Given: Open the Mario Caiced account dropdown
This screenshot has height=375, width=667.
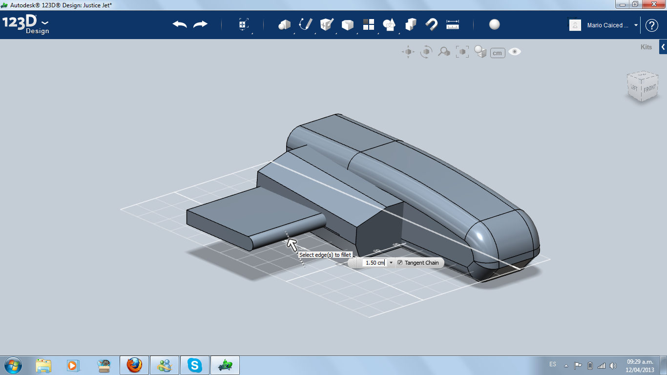Looking at the screenshot, I should coord(636,25).
